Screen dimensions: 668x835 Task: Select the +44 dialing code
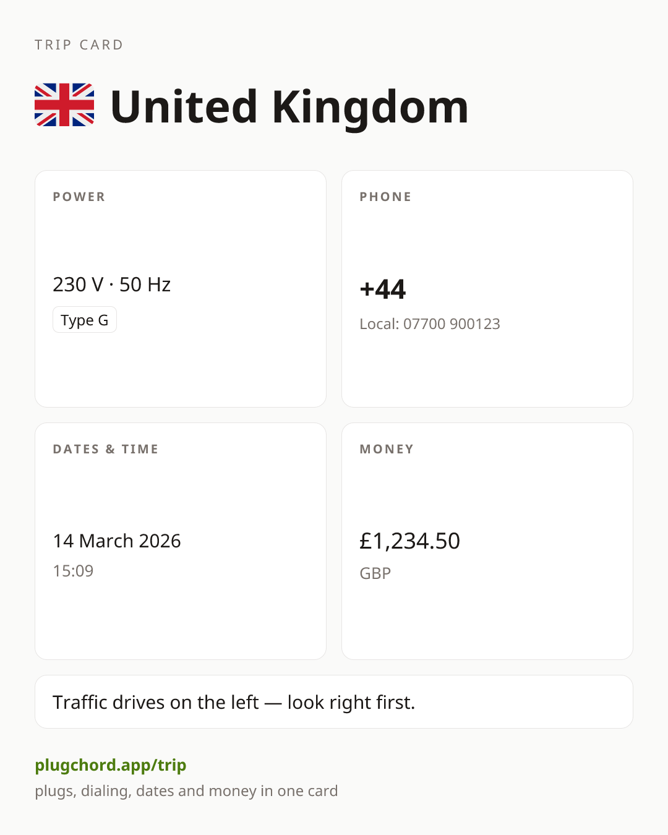coord(383,289)
